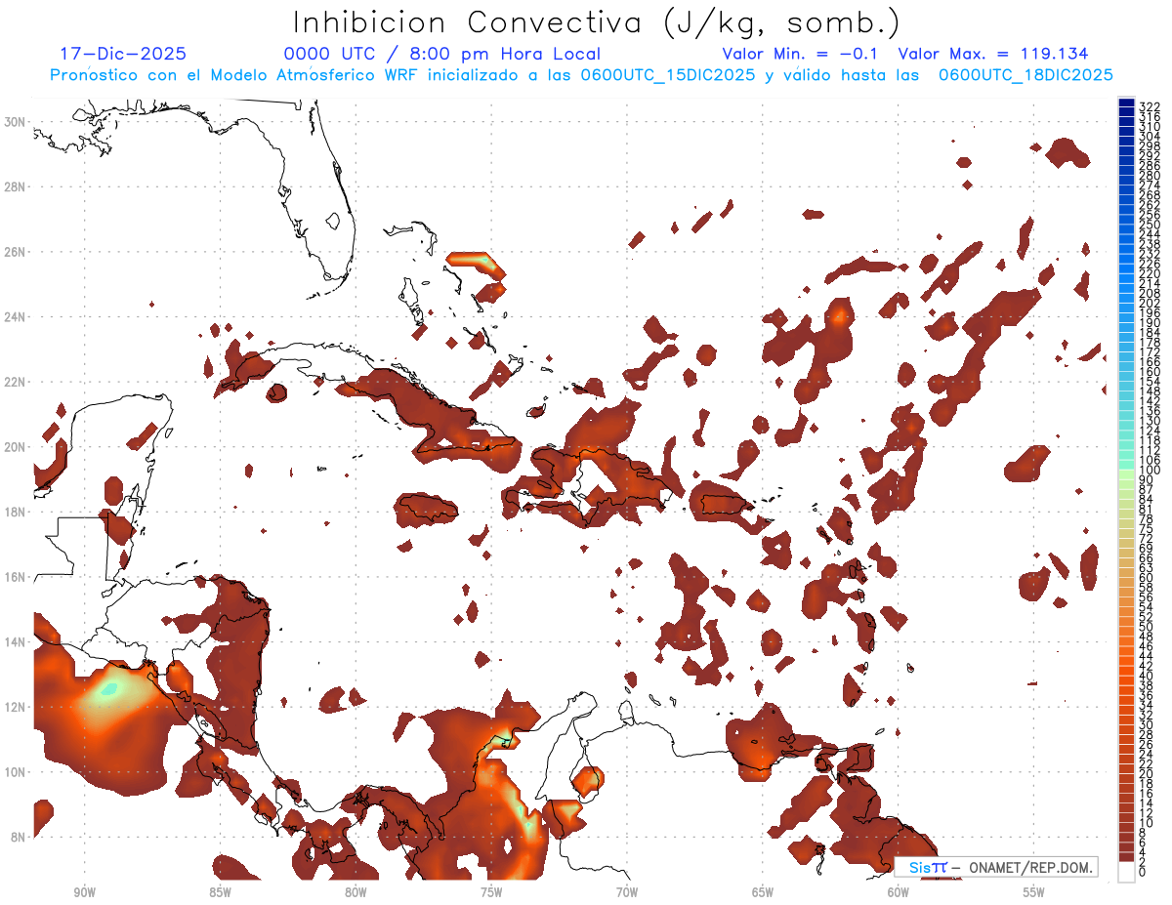Click the darkest blue swatch beside 322

pos(1126,104)
